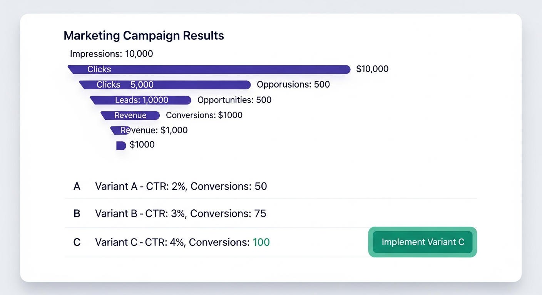Click the Clicks 5,000 funnel bar
The width and height of the screenshot is (542, 295).
165,85
